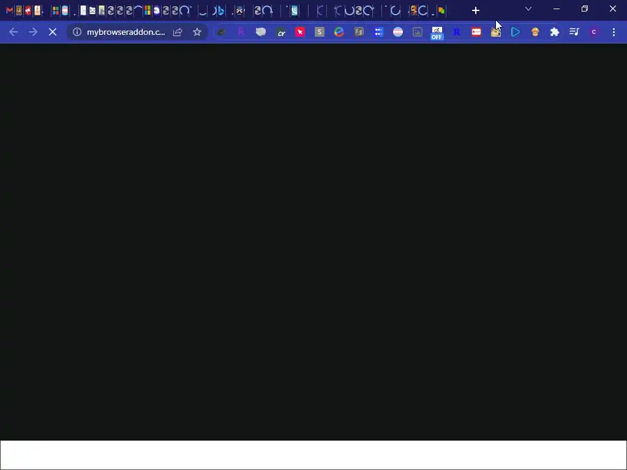Expand the tab search chevron
627x470 pixels.
[x=528, y=9]
